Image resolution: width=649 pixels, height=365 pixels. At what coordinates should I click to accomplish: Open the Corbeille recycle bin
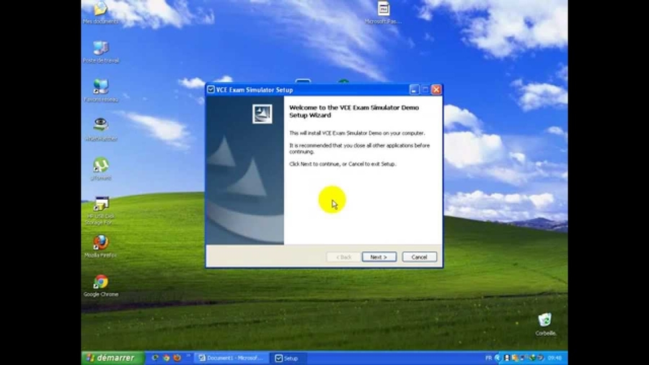click(x=545, y=320)
